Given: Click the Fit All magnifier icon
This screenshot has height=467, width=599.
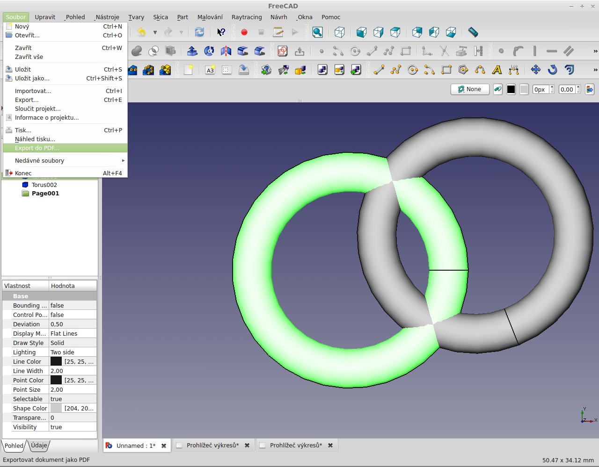Looking at the screenshot, I should [317, 32].
